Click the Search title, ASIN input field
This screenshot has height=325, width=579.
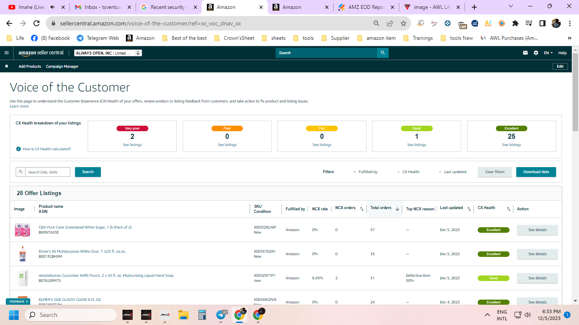47,172
